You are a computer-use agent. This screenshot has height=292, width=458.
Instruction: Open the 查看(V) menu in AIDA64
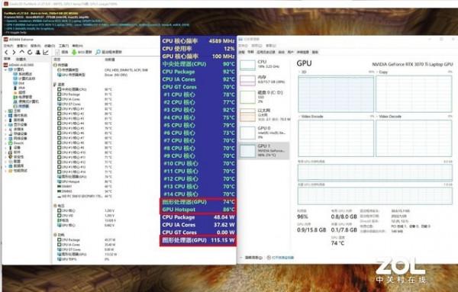point(21,46)
